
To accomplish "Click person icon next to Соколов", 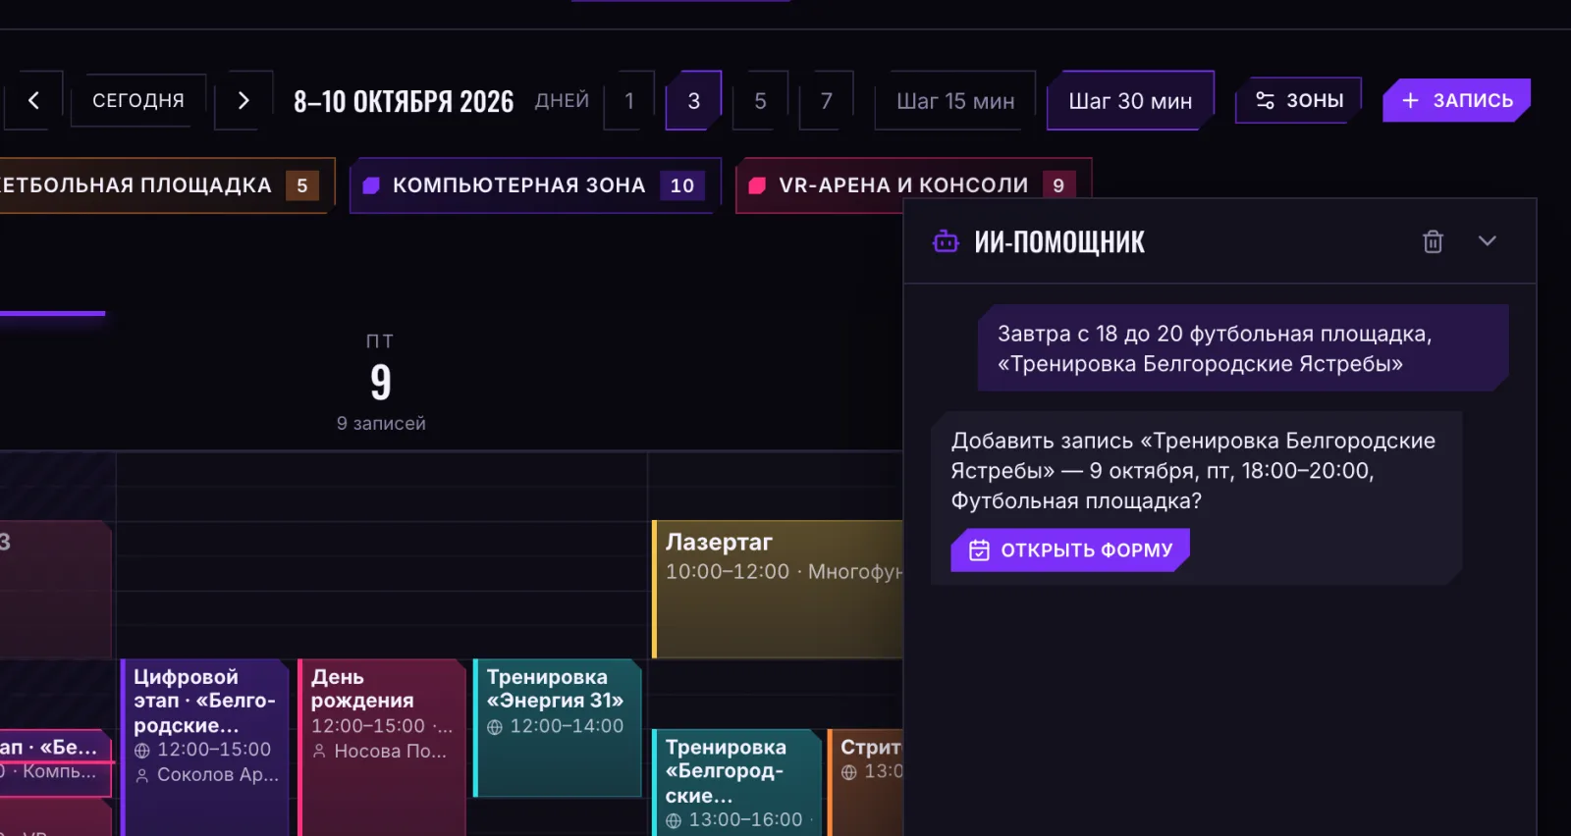I will [x=142, y=775].
